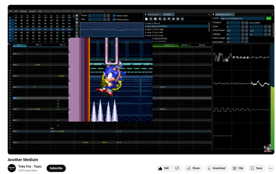This screenshot has width=276, height=174.
Task: Click the Noise channel header
Action: [202, 45]
